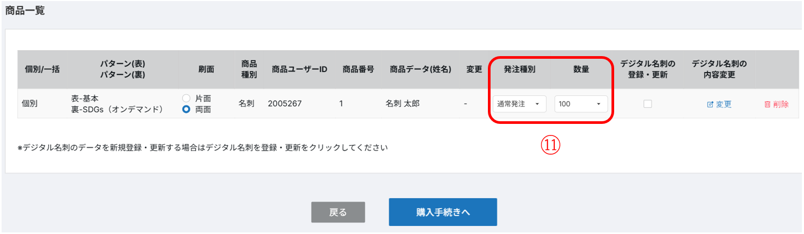
Task: Proceed with the 購入手続きへ button
Action: tap(442, 212)
